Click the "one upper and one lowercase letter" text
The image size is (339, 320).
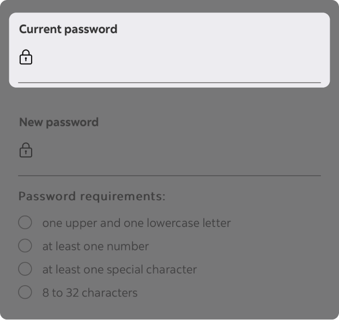[x=136, y=223]
